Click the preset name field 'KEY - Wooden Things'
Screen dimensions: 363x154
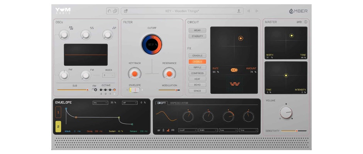pyautogui.click(x=181, y=11)
